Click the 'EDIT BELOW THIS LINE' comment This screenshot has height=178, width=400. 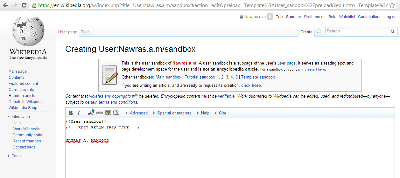coord(102,128)
